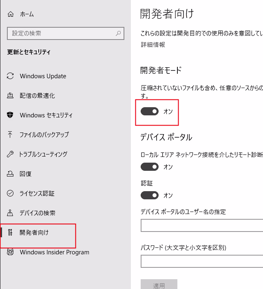This screenshot has width=263, height=289.
Task: Click the デバイスの検索 locator icon
Action: click(10, 213)
